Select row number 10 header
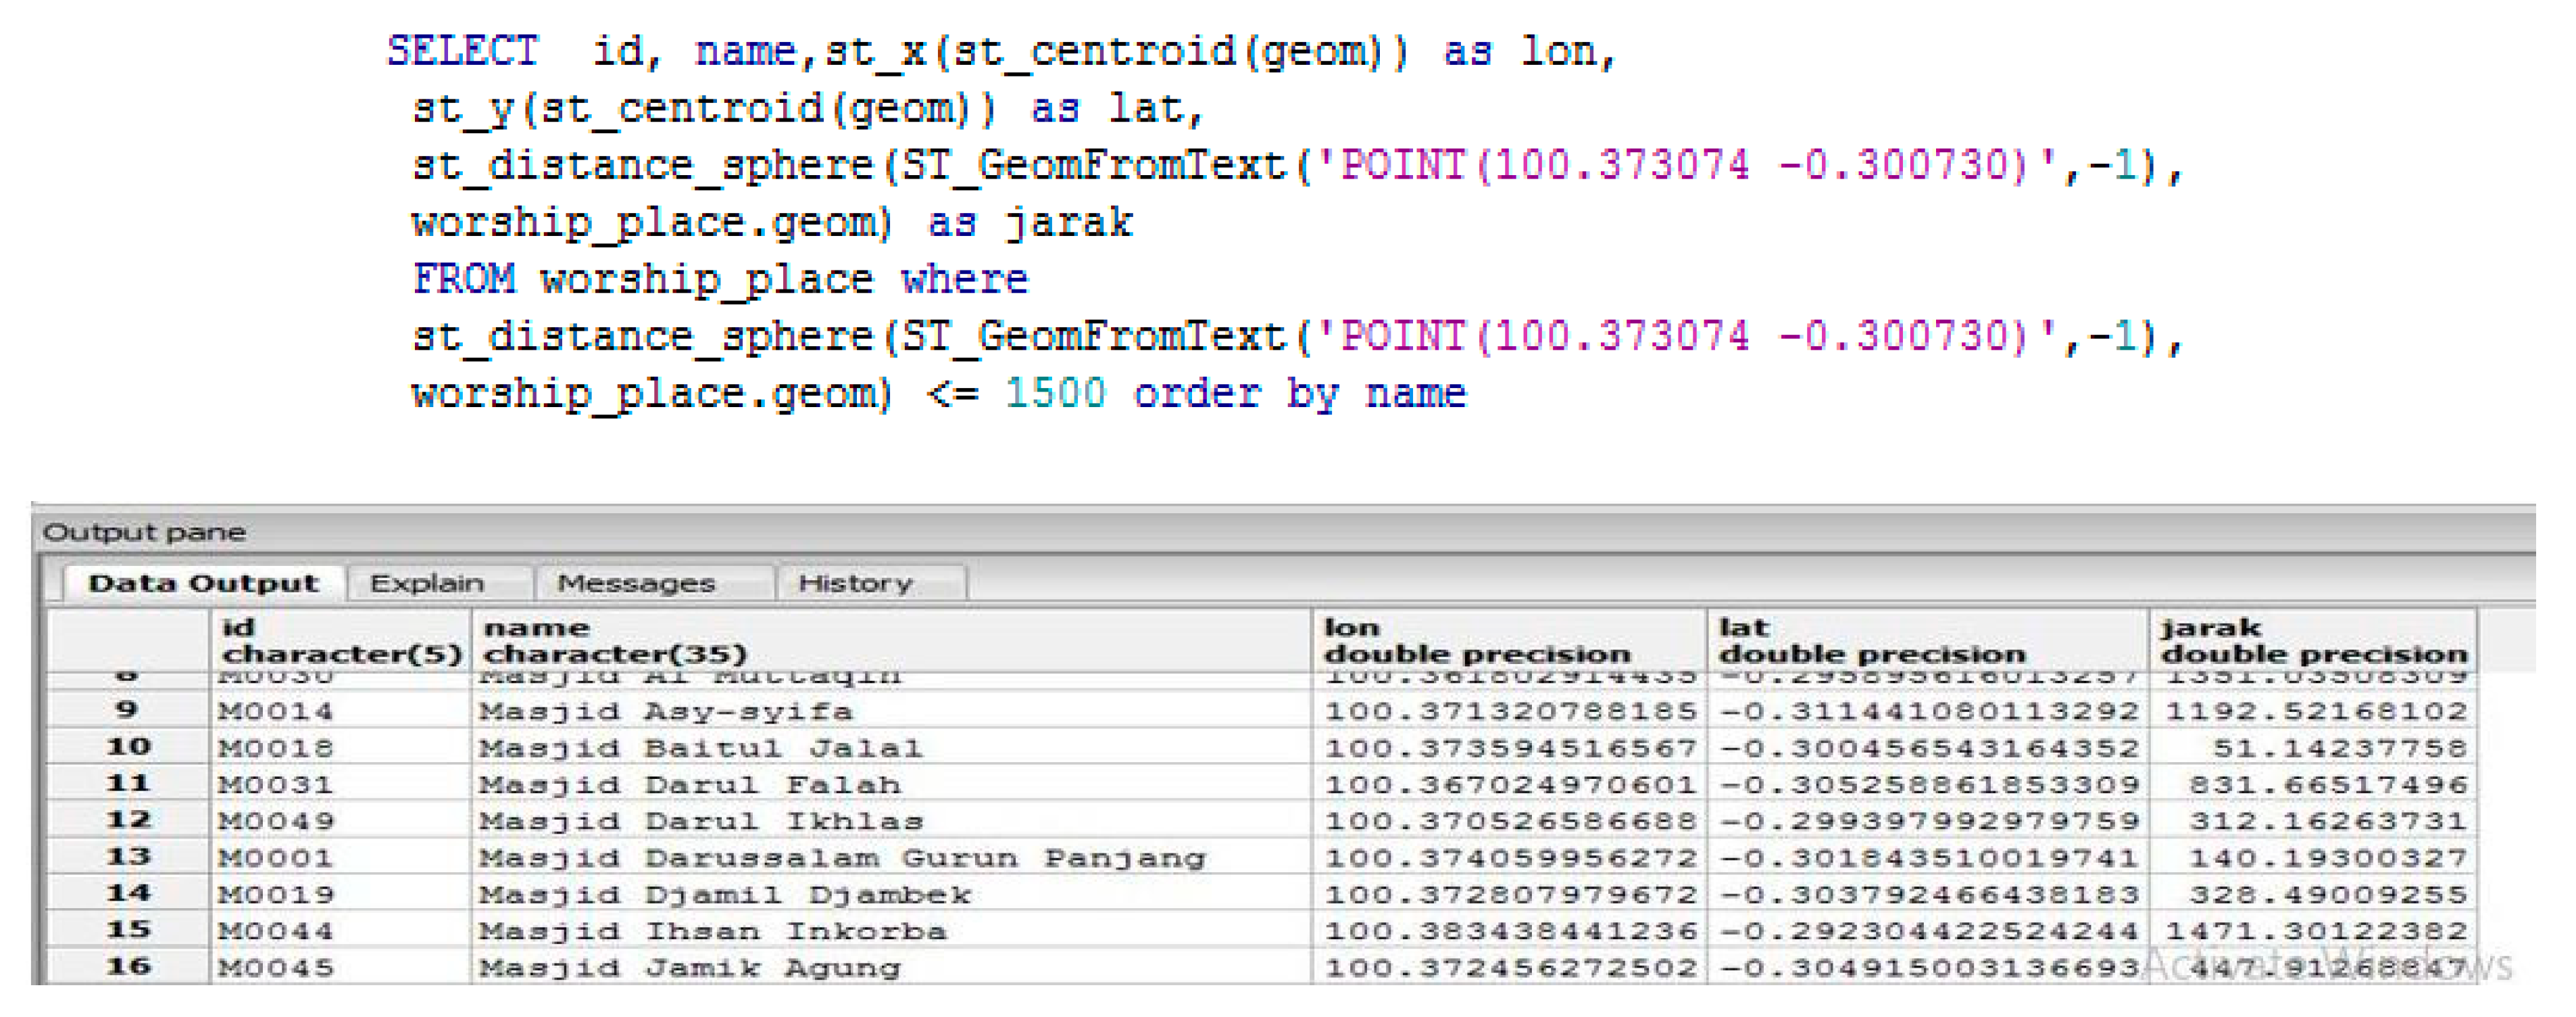 (127, 748)
